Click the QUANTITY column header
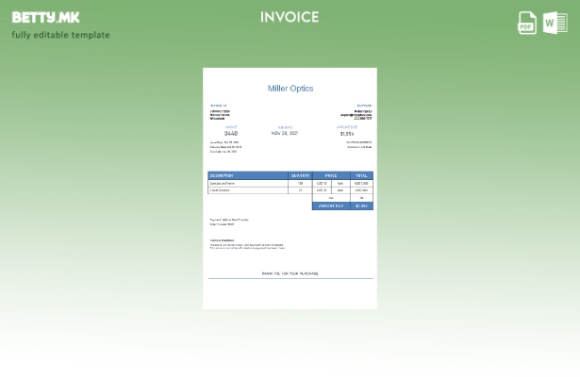Image resolution: width=580 pixels, height=377 pixels. click(x=300, y=175)
